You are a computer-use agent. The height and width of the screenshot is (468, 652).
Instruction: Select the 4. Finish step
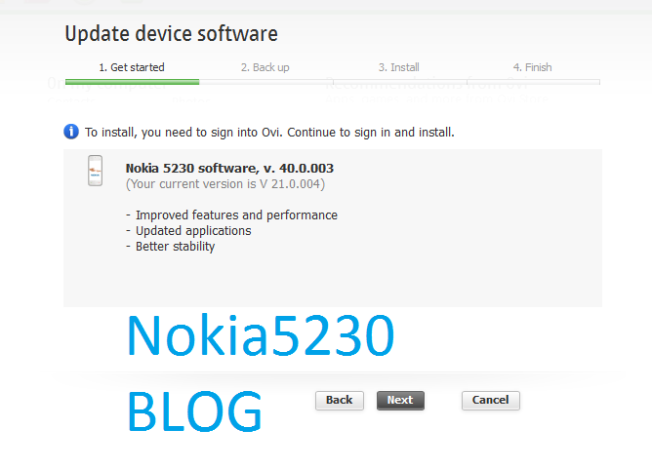(x=533, y=67)
